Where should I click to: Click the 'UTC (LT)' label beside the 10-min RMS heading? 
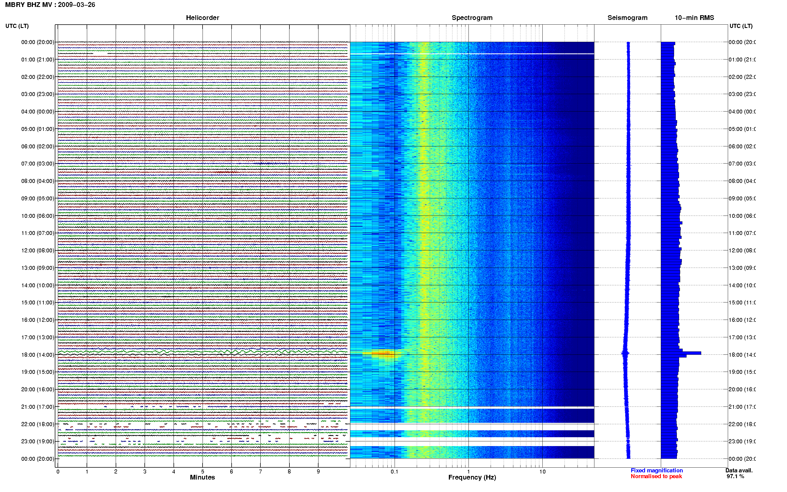tap(741, 26)
